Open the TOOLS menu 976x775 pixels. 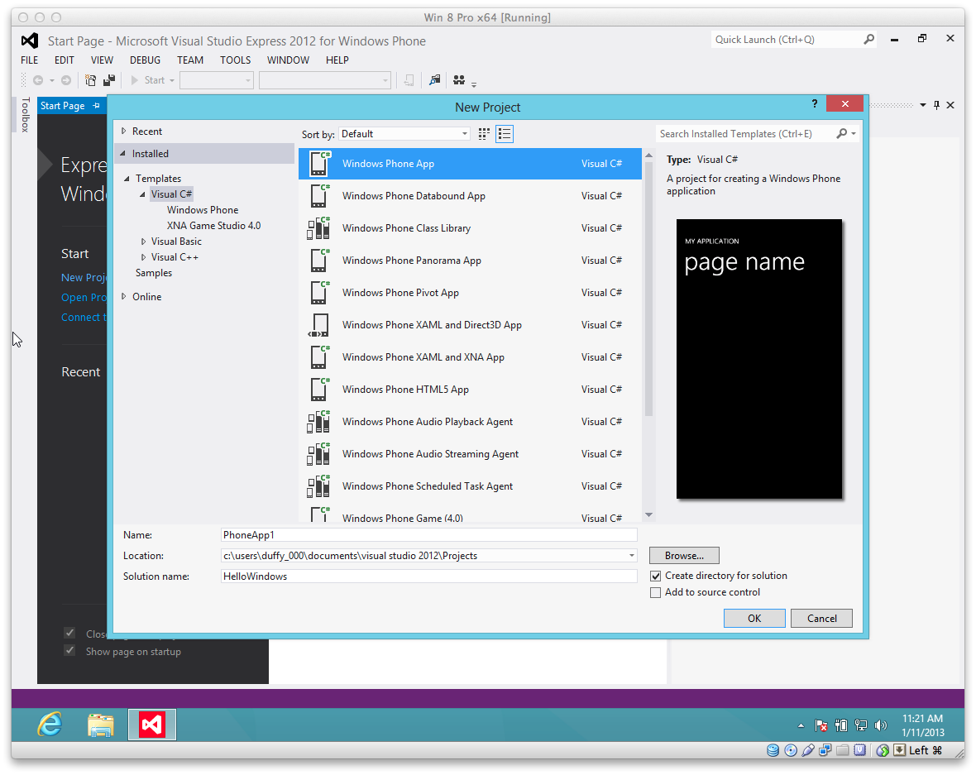[235, 60]
